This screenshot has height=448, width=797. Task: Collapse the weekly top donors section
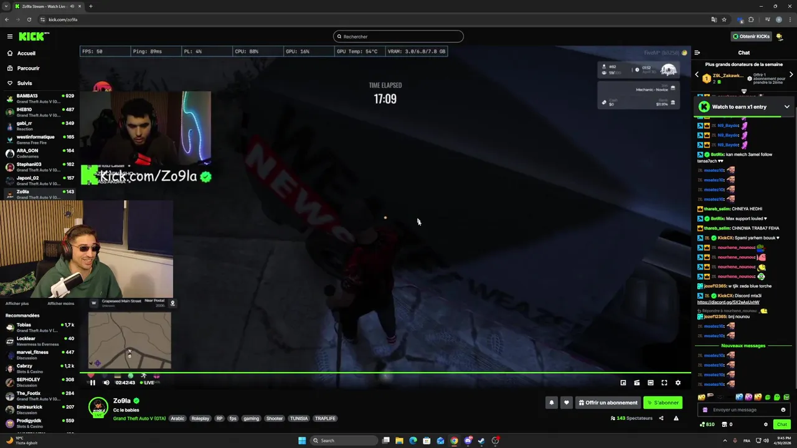(743, 91)
